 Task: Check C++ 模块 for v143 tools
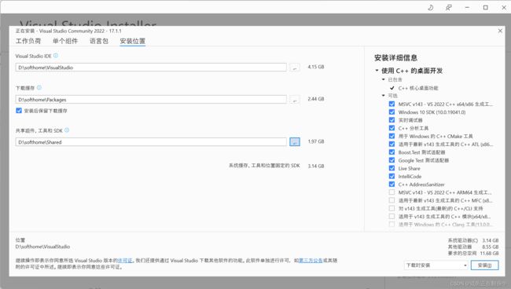392,217
